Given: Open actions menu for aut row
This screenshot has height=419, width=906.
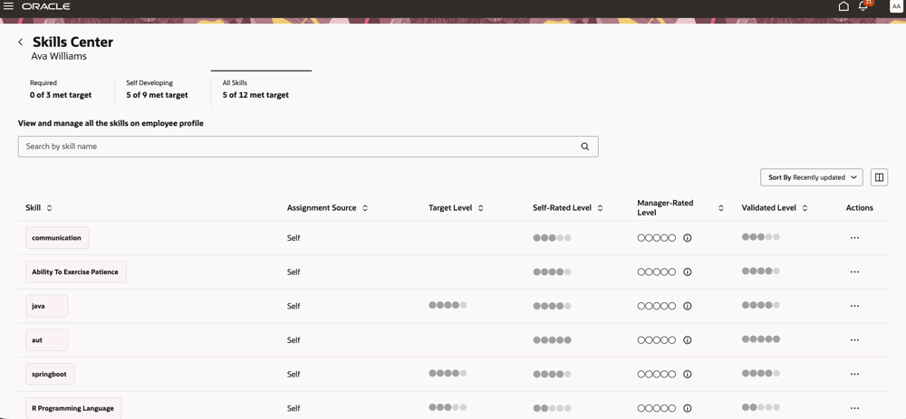Looking at the screenshot, I should click(x=855, y=340).
